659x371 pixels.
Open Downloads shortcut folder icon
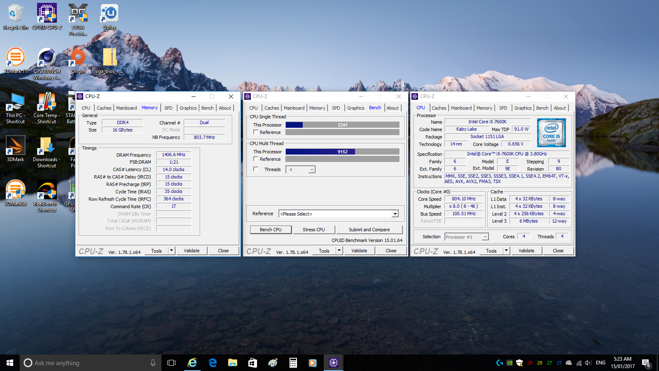47,152
